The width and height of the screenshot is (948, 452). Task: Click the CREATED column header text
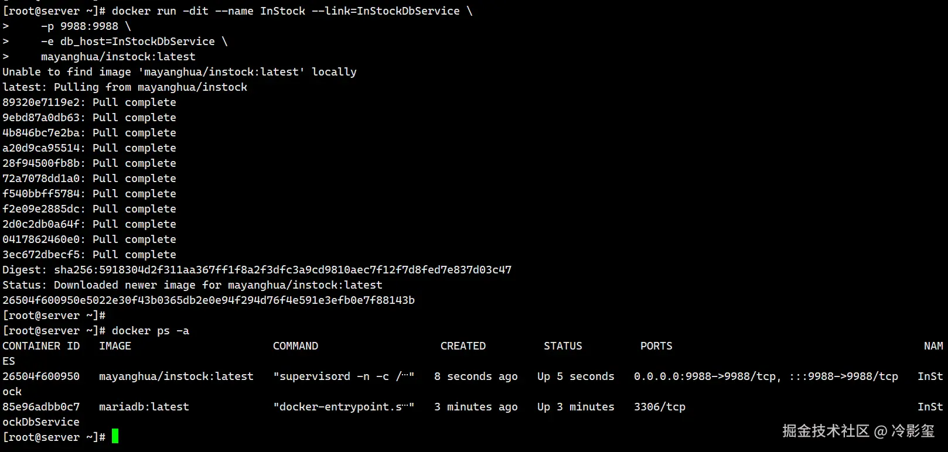tap(463, 346)
